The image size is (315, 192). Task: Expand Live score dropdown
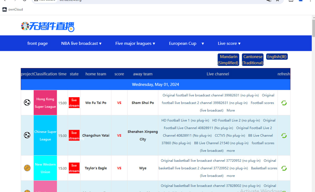tap(229, 43)
